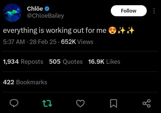Open the share icon options

click(x=146, y=103)
